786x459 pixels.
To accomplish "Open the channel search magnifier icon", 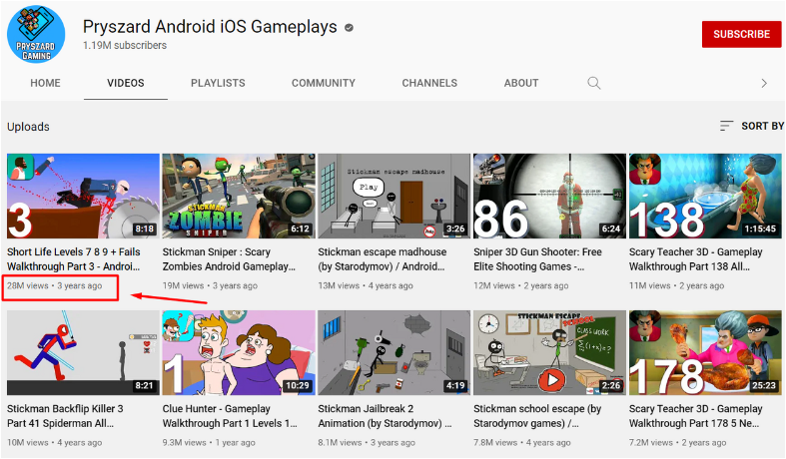I will tap(594, 83).
